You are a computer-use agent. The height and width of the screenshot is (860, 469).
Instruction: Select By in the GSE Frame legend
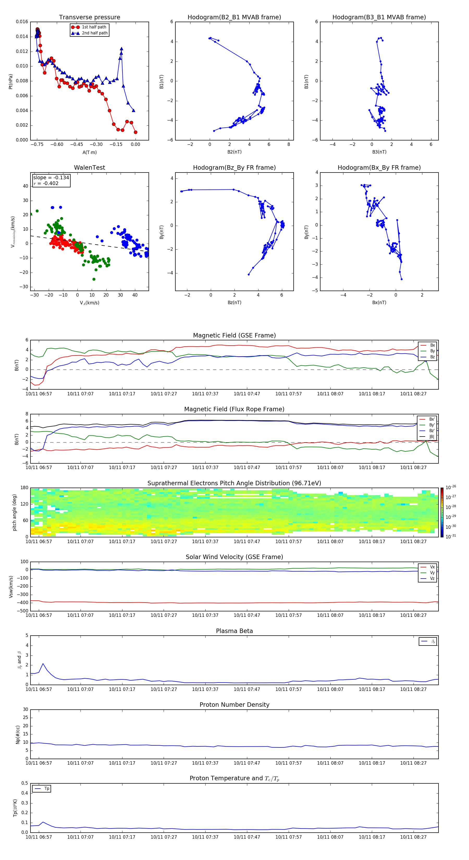427,351
